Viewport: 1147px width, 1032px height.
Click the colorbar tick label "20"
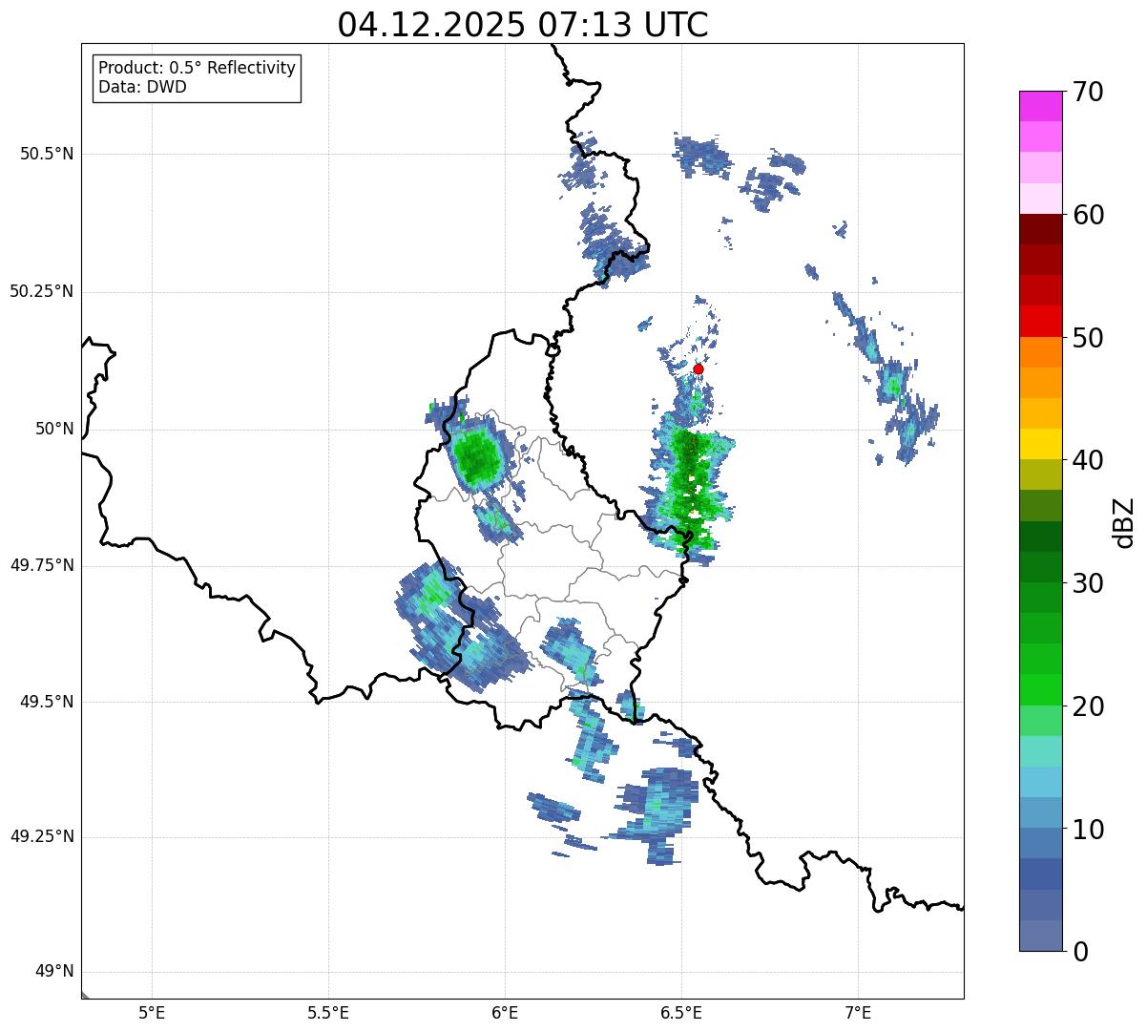click(1089, 706)
